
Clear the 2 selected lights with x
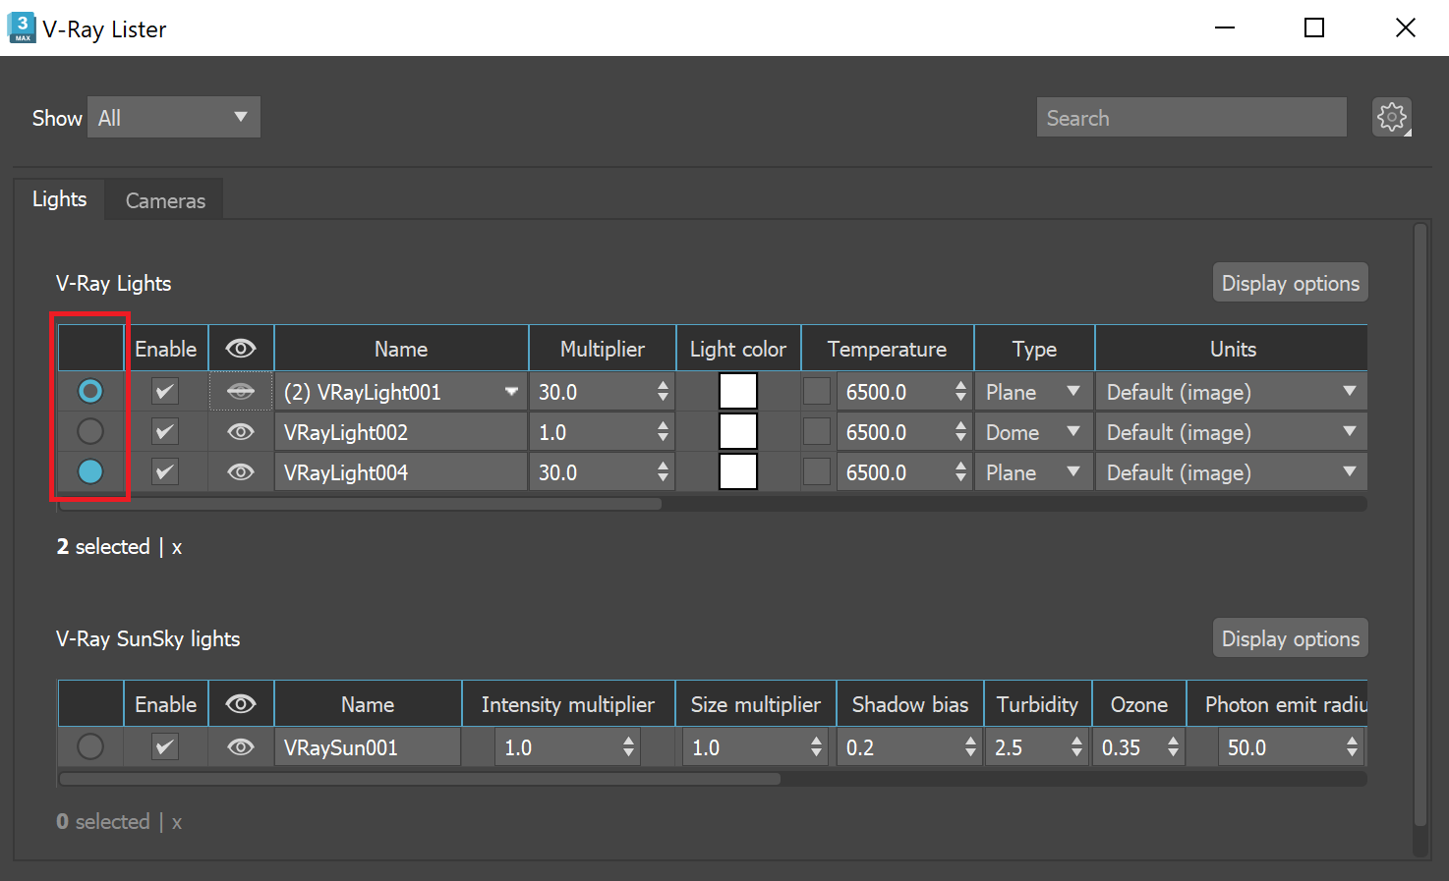(177, 547)
